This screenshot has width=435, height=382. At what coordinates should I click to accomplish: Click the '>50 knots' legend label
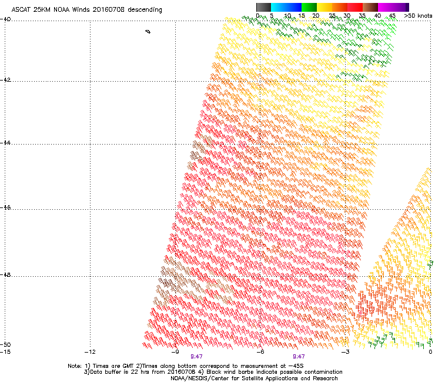[418, 15]
